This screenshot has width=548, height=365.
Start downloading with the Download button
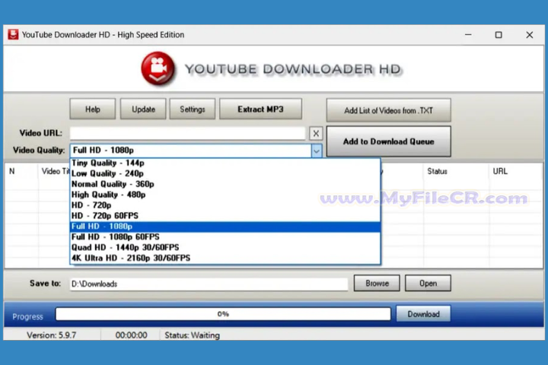423,314
